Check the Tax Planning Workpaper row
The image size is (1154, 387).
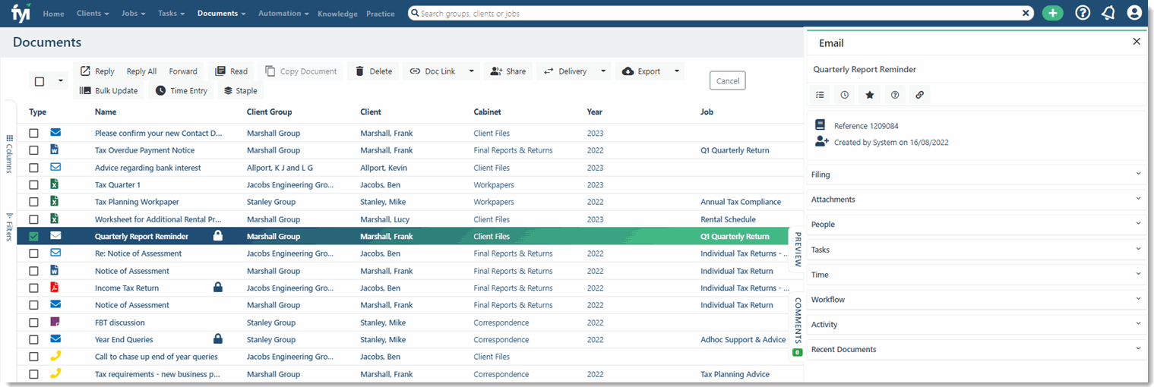33,202
